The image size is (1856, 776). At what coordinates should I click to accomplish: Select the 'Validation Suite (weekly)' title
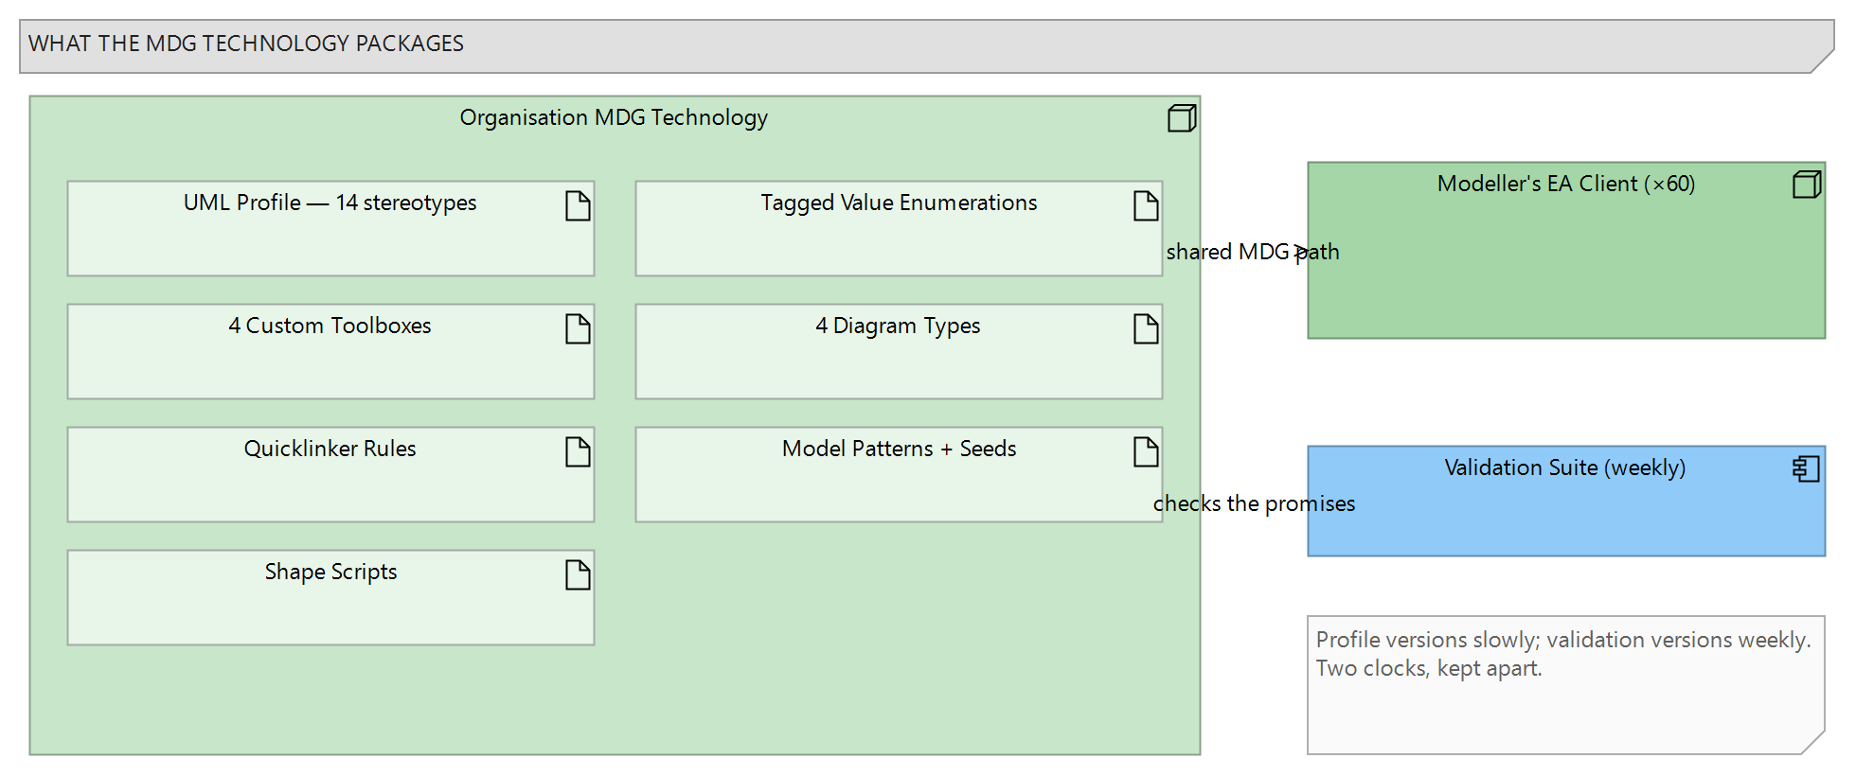pos(1565,467)
